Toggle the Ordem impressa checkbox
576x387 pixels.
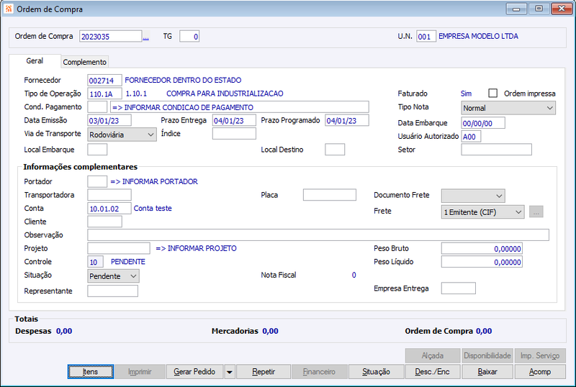pyautogui.click(x=493, y=94)
